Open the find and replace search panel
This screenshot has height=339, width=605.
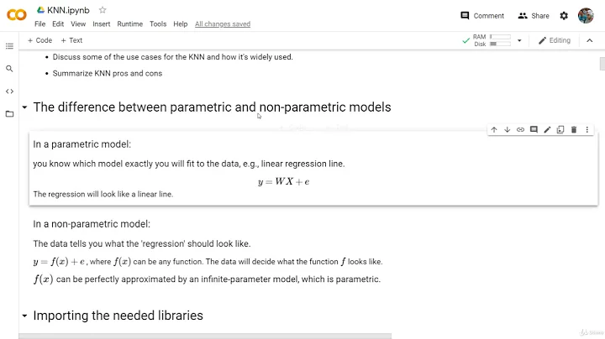tap(9, 69)
